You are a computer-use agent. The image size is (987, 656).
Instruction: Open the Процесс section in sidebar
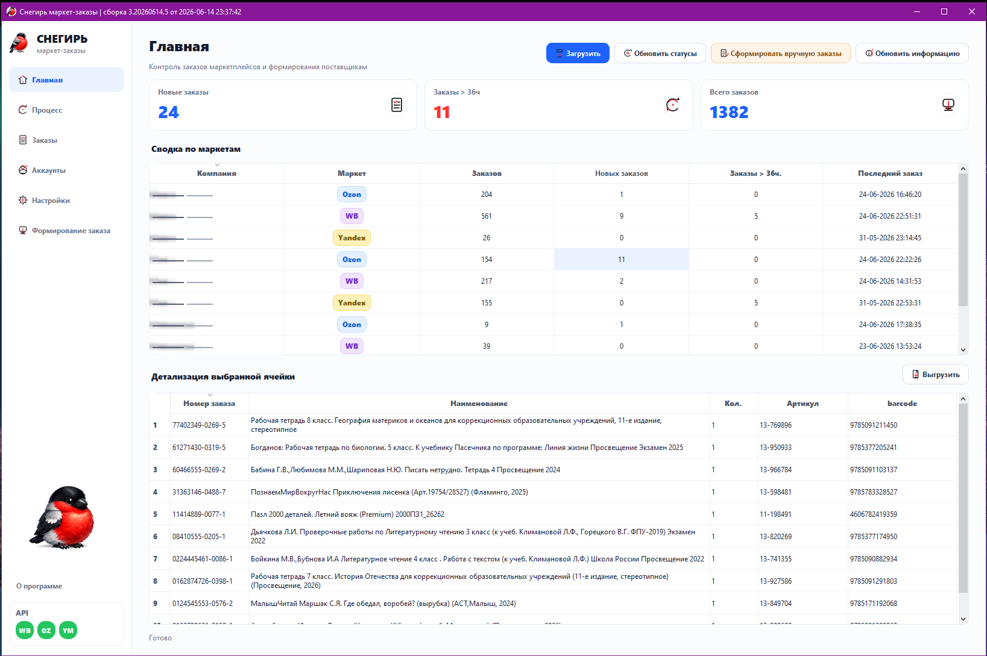[x=66, y=110]
